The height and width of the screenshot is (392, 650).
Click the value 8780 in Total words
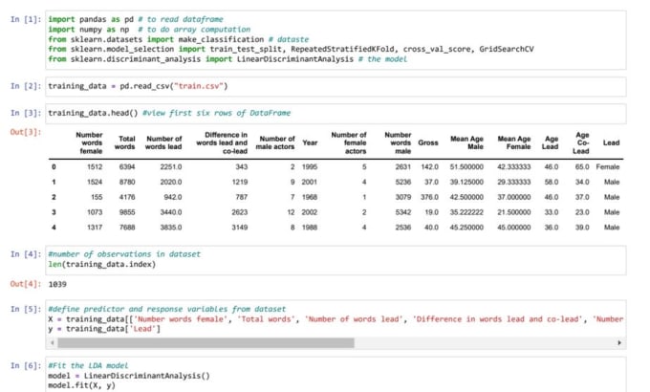[127, 182]
